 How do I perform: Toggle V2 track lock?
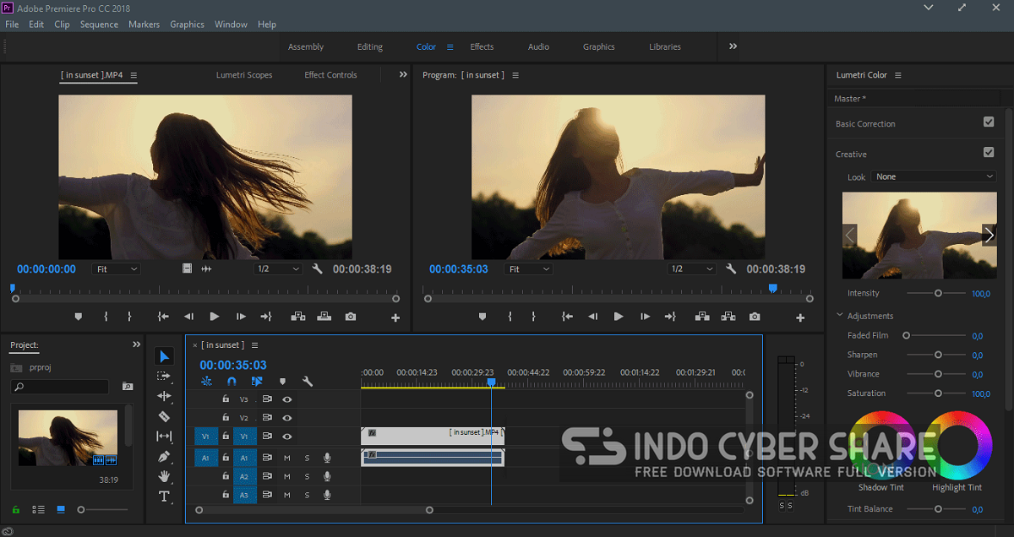pyautogui.click(x=226, y=417)
